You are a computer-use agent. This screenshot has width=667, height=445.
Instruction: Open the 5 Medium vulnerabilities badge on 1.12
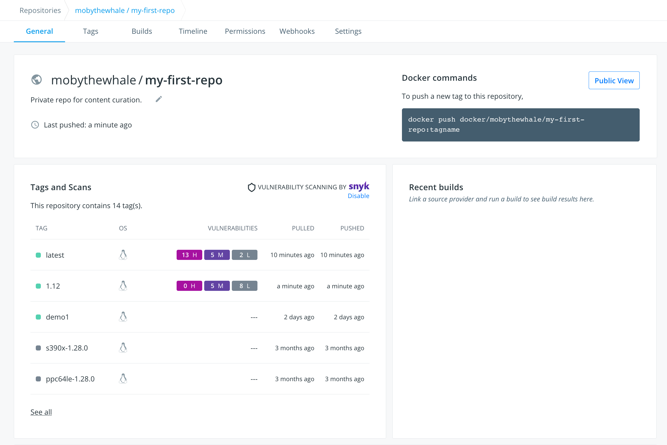(x=217, y=286)
